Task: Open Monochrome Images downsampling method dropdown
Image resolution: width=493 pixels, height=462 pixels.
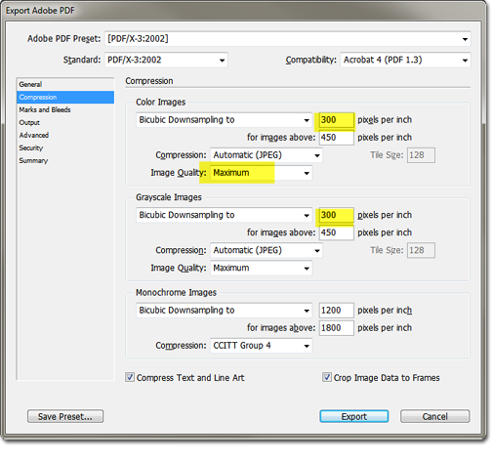Action: [x=225, y=311]
